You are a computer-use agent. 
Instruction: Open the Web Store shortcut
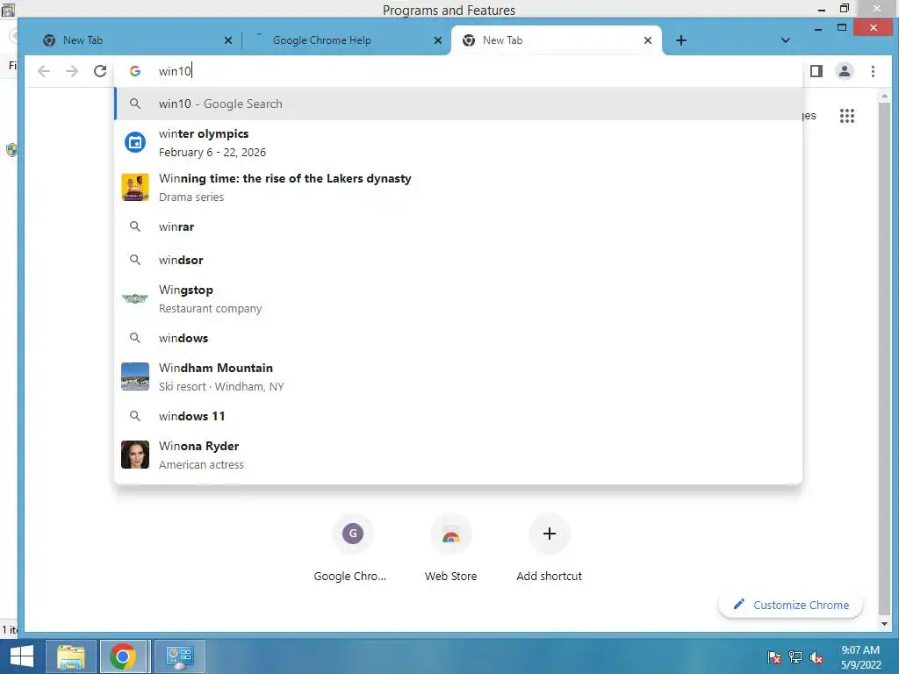point(450,549)
